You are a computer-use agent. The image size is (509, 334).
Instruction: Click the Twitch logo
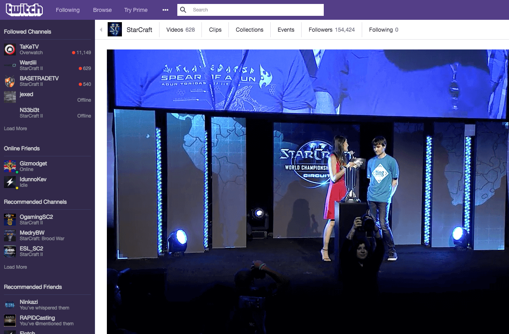tap(24, 9)
